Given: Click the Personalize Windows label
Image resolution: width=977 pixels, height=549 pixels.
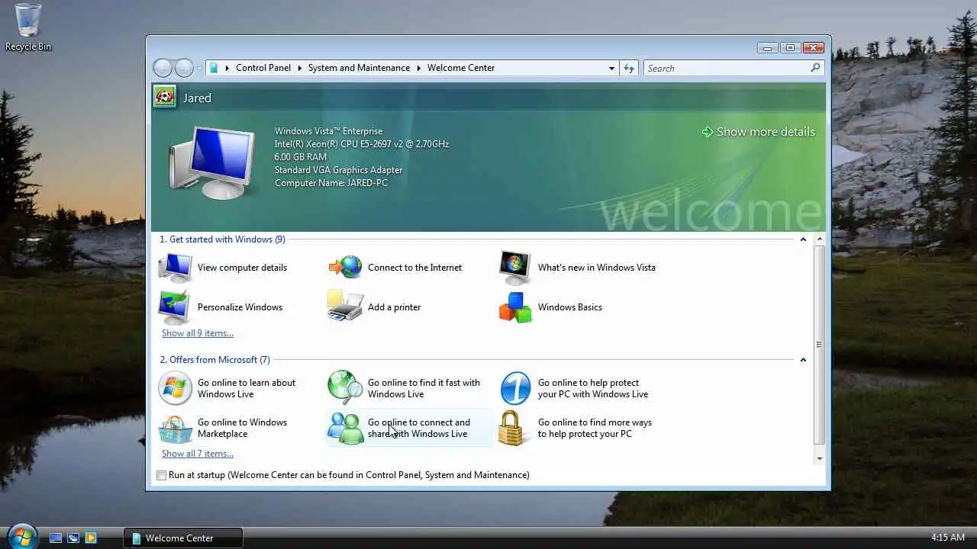Looking at the screenshot, I should [x=240, y=307].
